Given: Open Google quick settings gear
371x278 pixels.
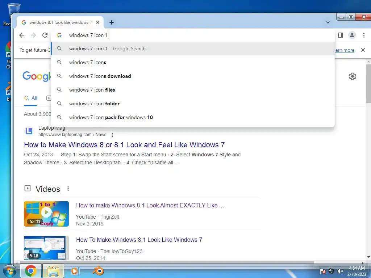Looking at the screenshot, I should [x=353, y=76].
